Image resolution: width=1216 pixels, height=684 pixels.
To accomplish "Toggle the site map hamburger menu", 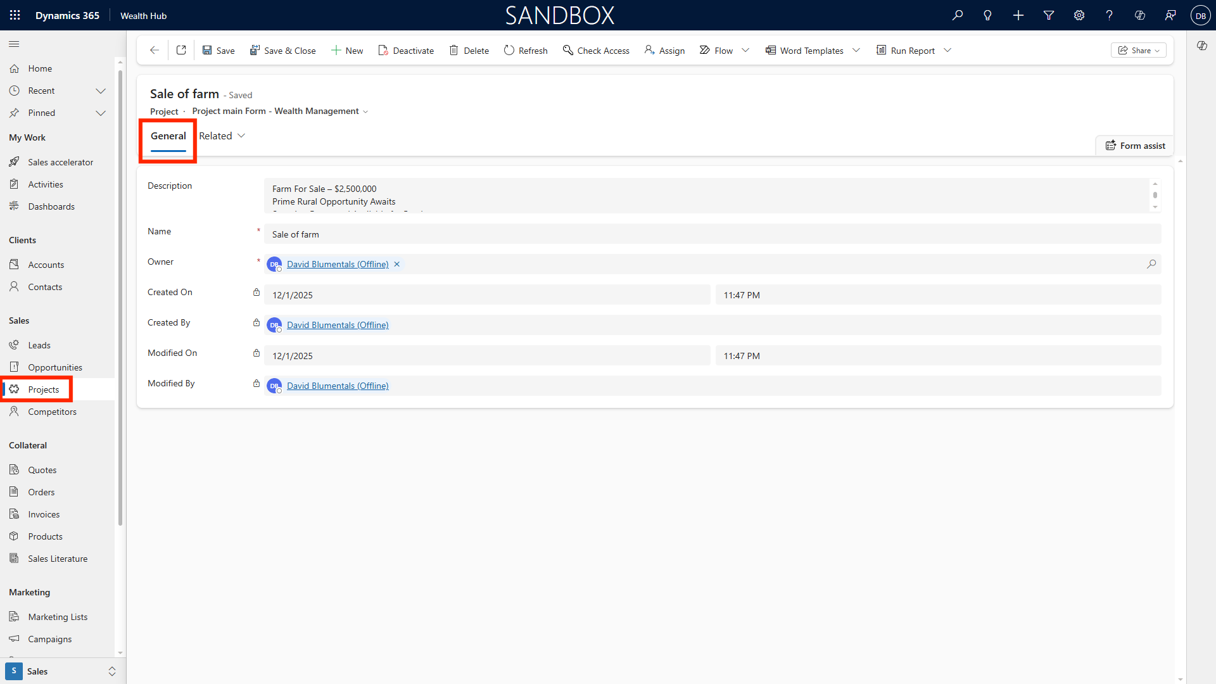I will tap(14, 44).
